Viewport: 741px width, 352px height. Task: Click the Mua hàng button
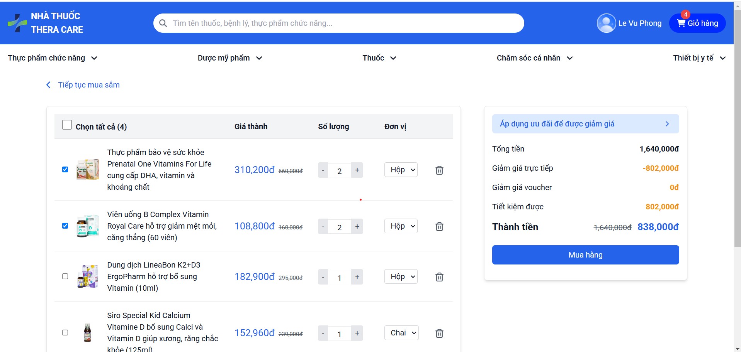point(585,255)
